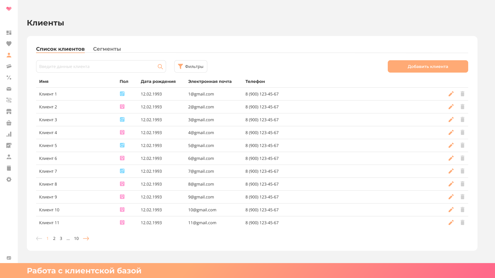This screenshot has height=278, width=495.
Task: Click the search magnifier icon
Action: click(160, 67)
